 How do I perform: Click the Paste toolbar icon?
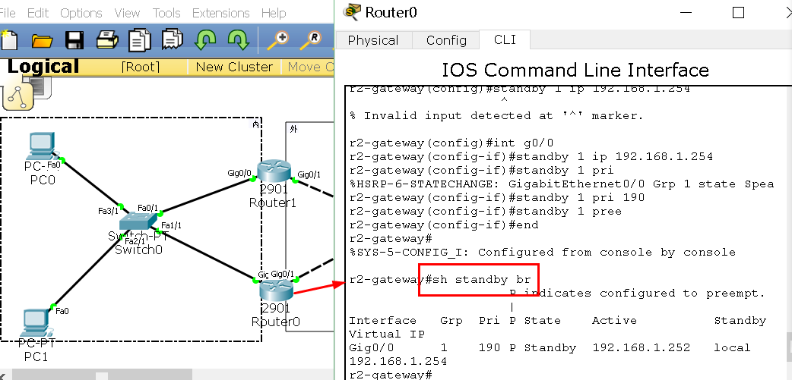(173, 40)
